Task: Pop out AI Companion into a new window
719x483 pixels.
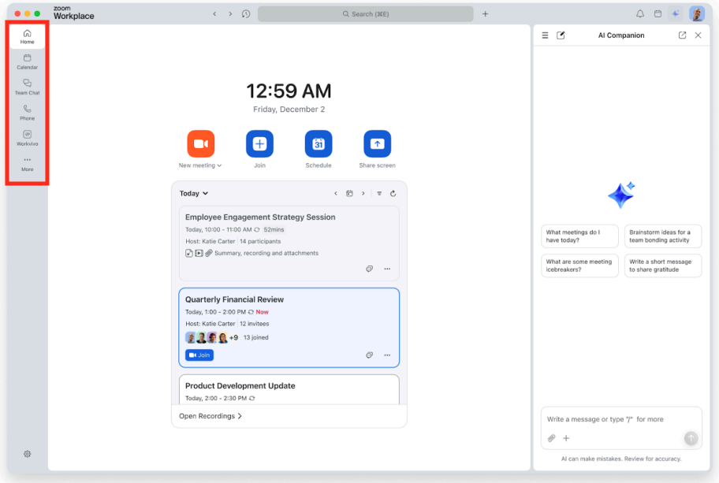Action: pos(682,35)
